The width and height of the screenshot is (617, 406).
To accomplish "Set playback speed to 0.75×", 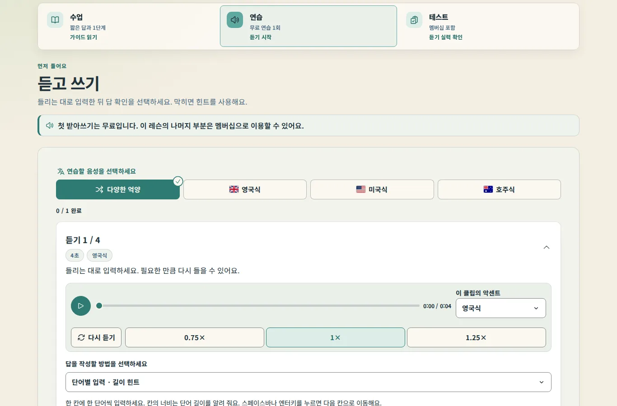I will (195, 337).
